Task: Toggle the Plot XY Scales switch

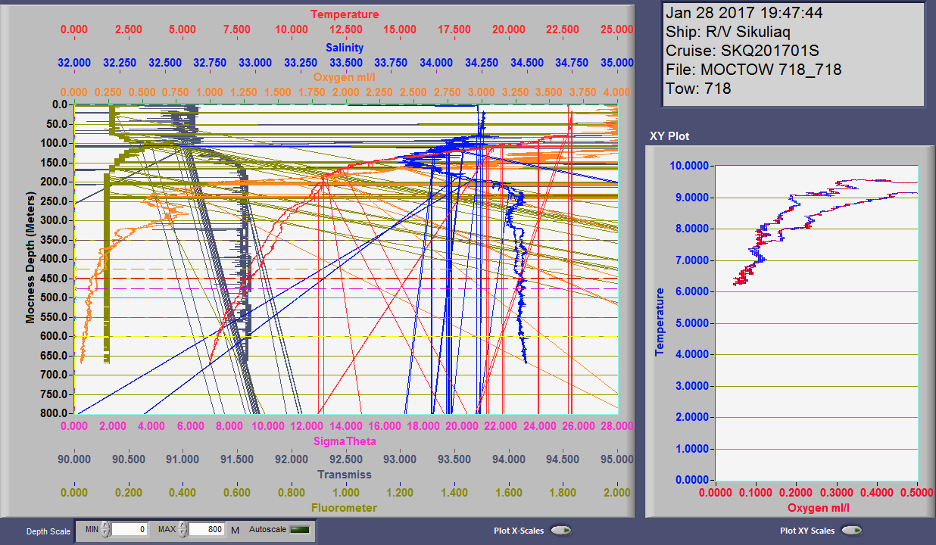Action: (853, 531)
